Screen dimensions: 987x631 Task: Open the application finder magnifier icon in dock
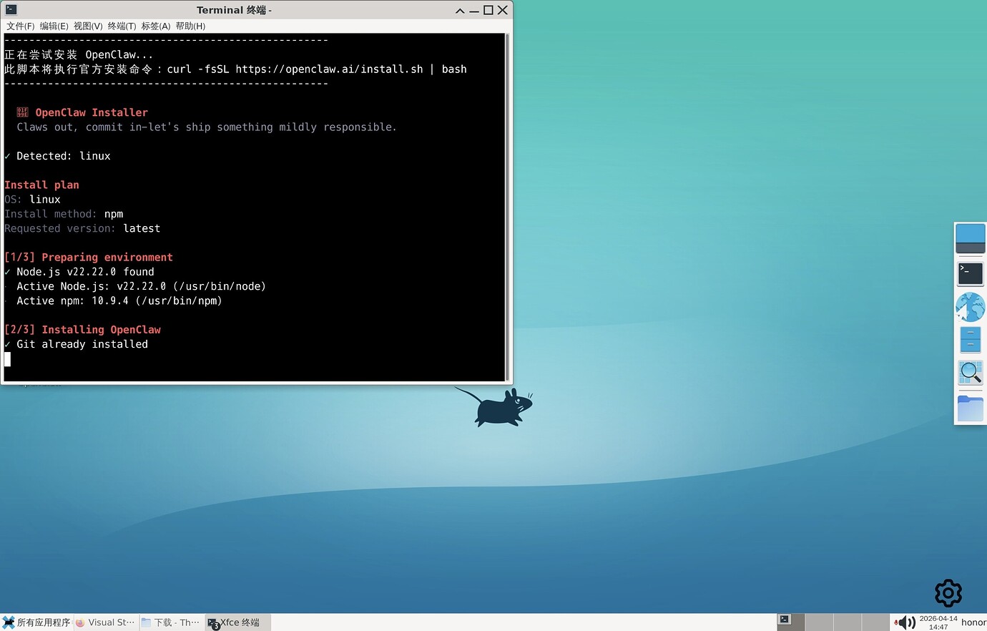(x=970, y=373)
